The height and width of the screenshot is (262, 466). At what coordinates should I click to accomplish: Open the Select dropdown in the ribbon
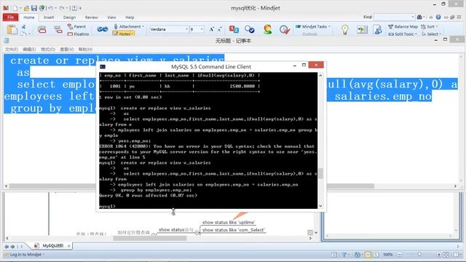coord(431,34)
